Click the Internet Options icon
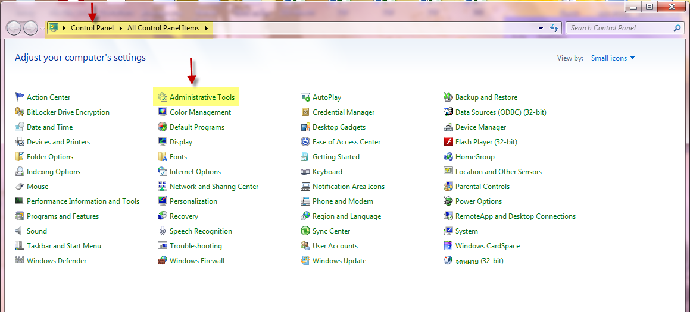Viewport: 690px width, 312px height. 163,172
